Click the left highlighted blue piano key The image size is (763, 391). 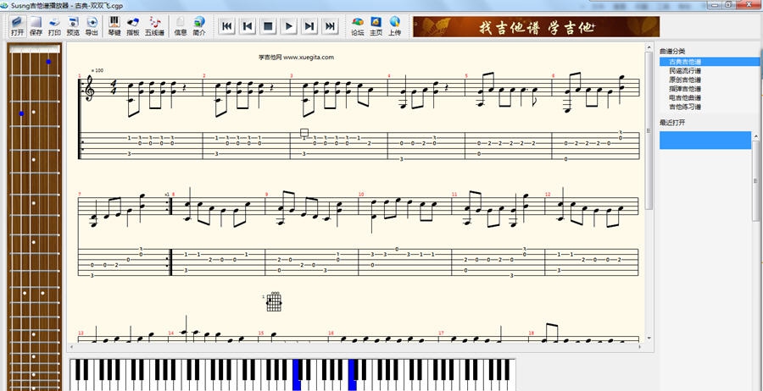[297, 374]
